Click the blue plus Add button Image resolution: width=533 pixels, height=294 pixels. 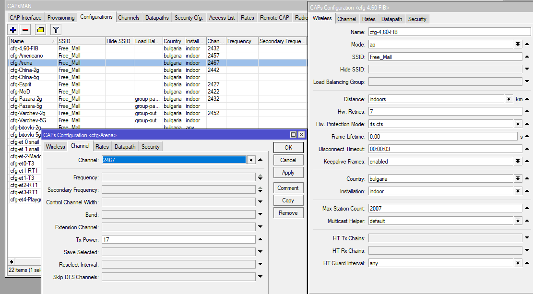[13, 30]
